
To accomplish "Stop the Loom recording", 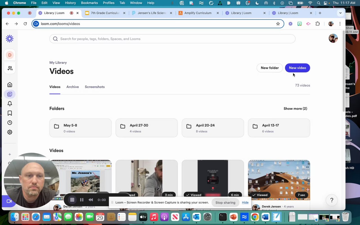I will (x=72, y=200).
